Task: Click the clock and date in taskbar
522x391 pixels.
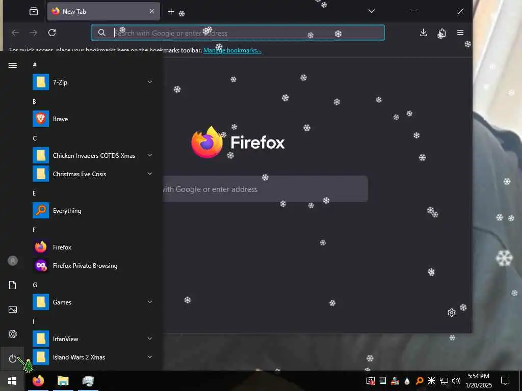Action: click(479, 381)
